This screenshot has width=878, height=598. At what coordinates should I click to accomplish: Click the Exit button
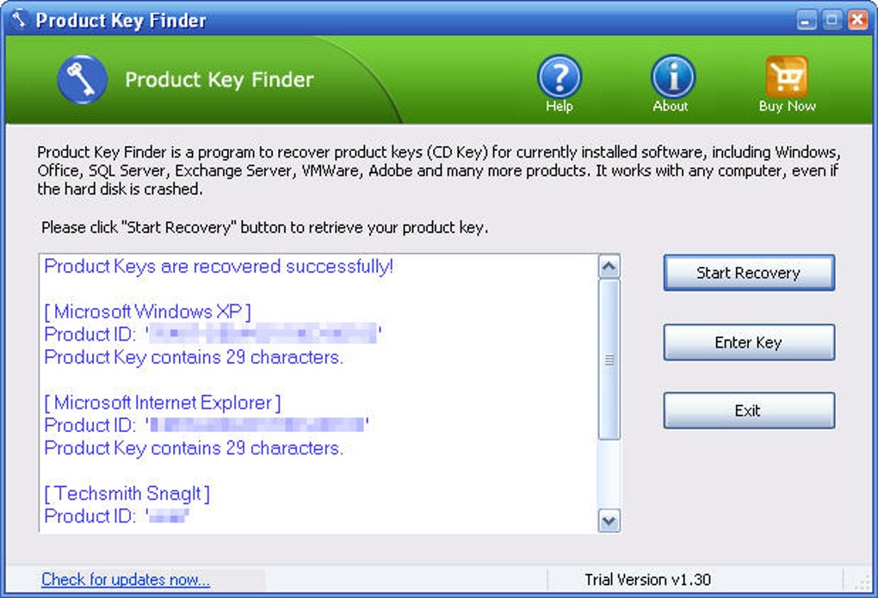pyautogui.click(x=749, y=410)
